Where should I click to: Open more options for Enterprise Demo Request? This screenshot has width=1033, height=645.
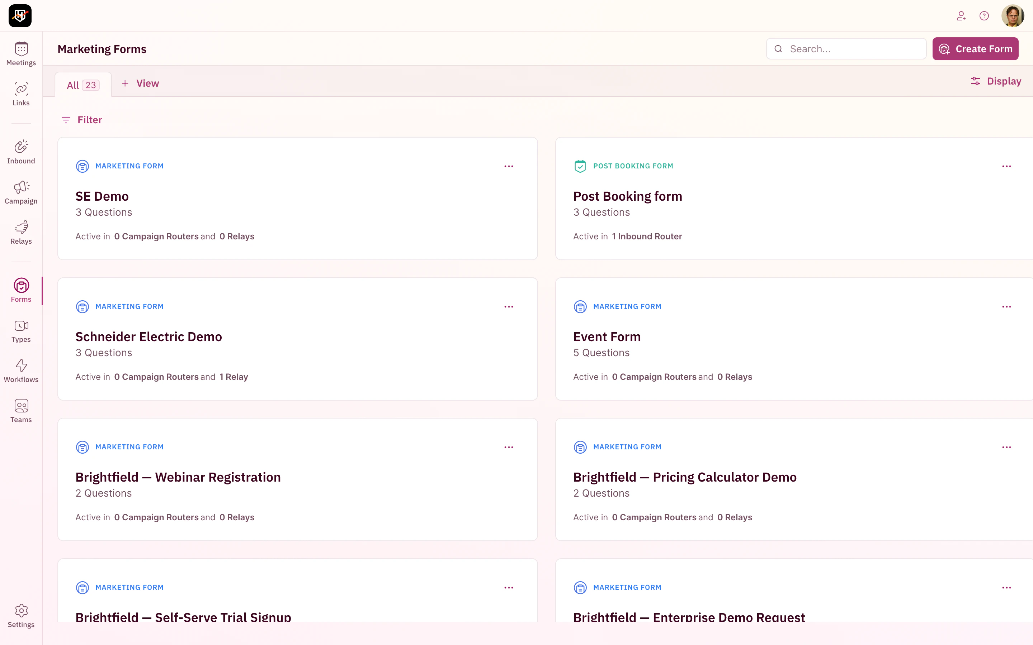coord(1006,587)
